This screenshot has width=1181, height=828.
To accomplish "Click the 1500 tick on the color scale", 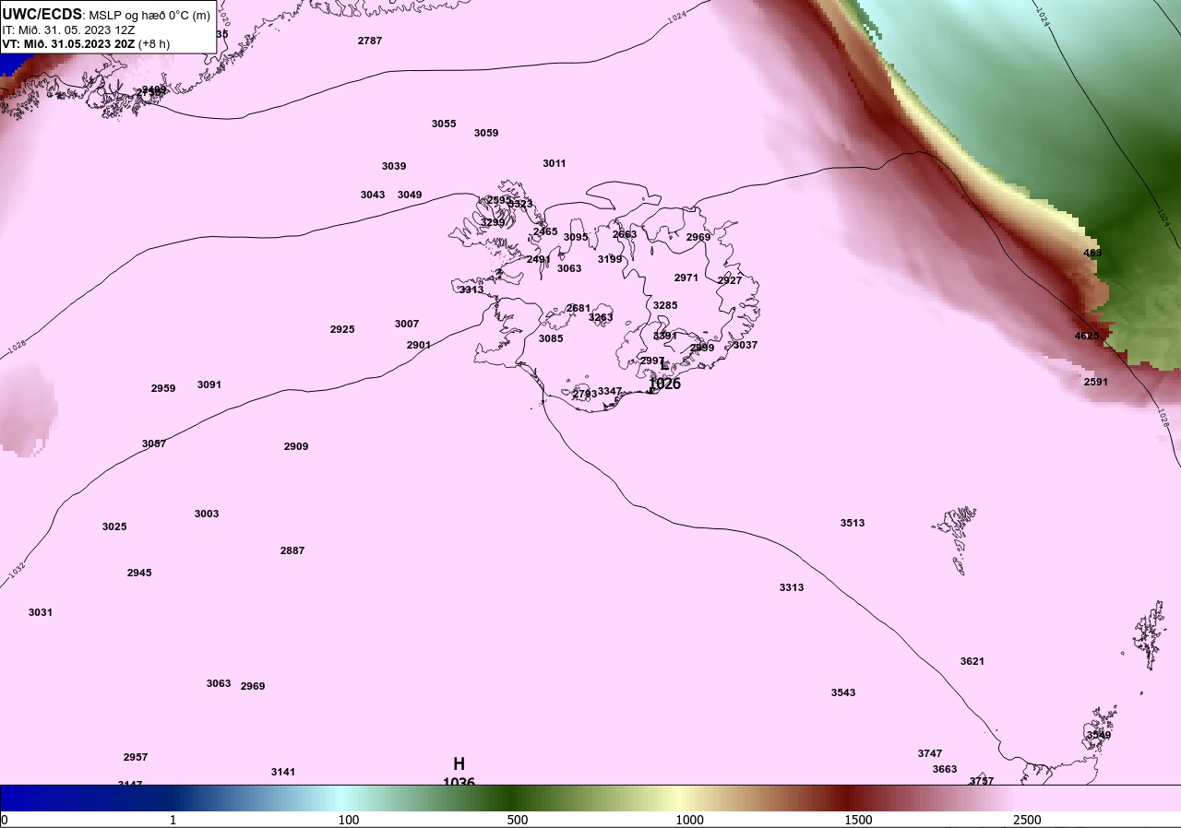I will (x=858, y=820).
